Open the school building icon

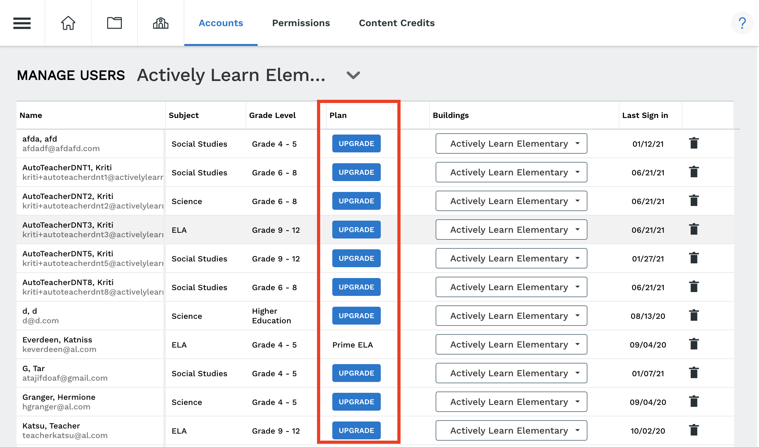[x=161, y=23]
